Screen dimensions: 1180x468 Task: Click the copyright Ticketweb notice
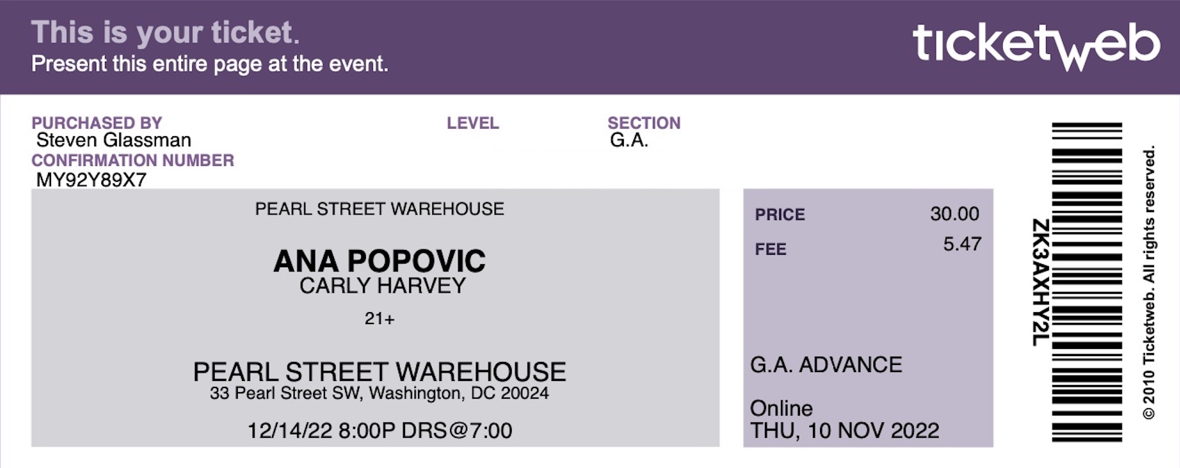click(1149, 283)
